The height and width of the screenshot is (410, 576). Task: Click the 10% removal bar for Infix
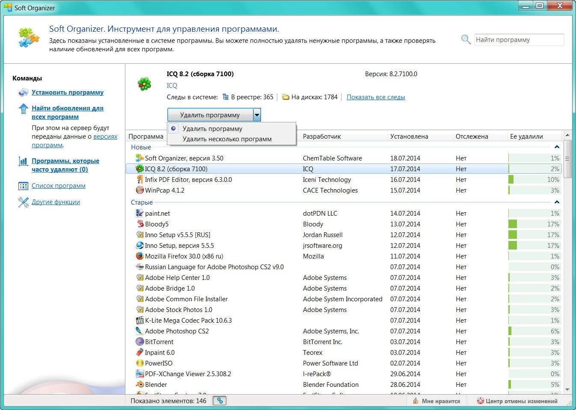click(534, 179)
